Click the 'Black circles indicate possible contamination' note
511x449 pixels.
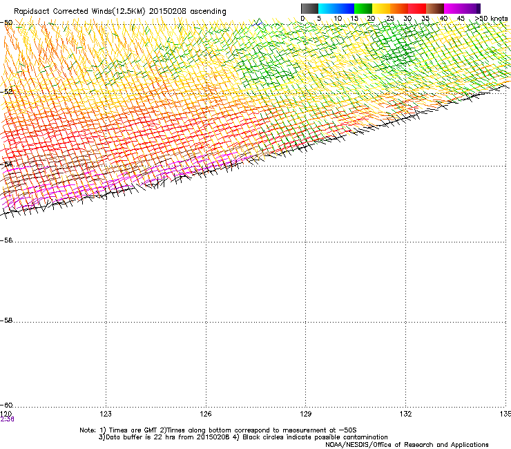point(315,437)
